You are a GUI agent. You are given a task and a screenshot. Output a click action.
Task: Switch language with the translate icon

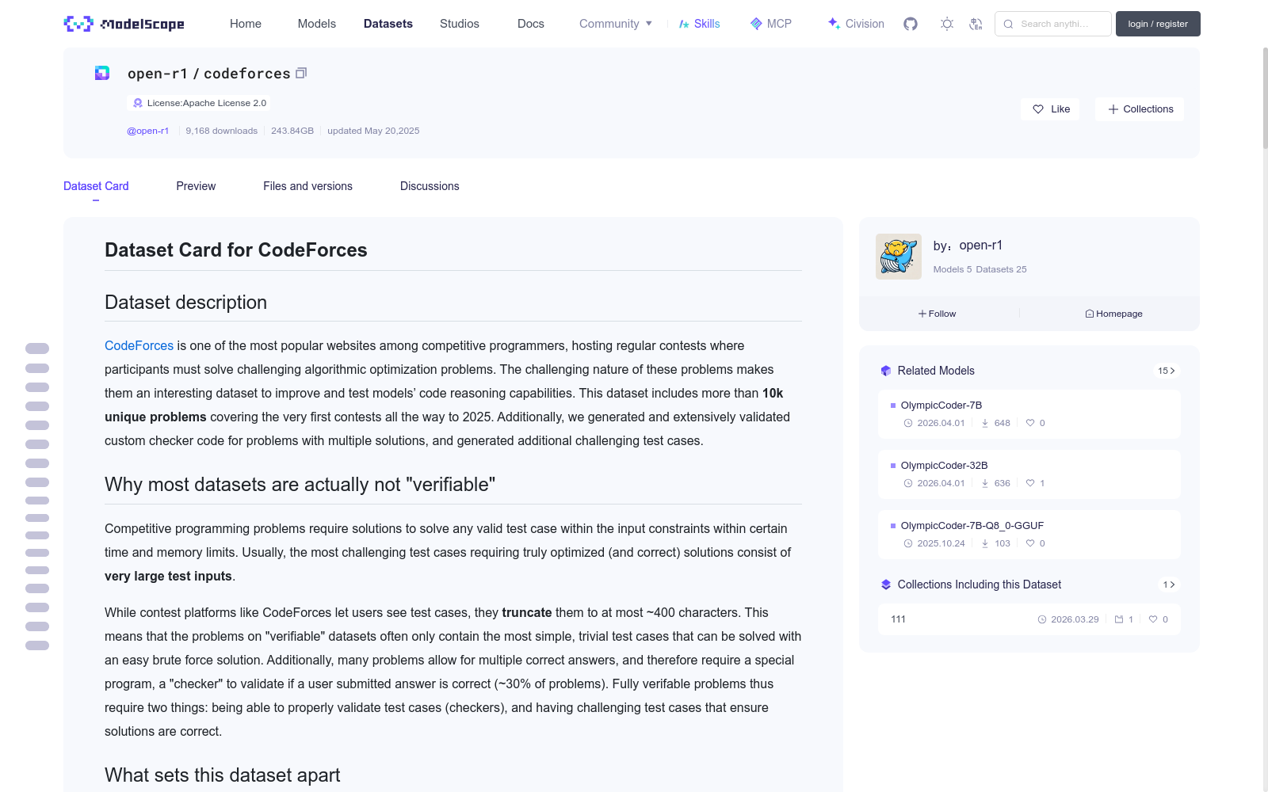976,24
